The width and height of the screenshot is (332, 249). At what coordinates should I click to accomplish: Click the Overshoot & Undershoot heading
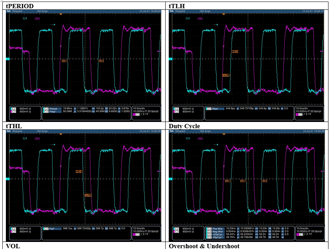(x=204, y=246)
